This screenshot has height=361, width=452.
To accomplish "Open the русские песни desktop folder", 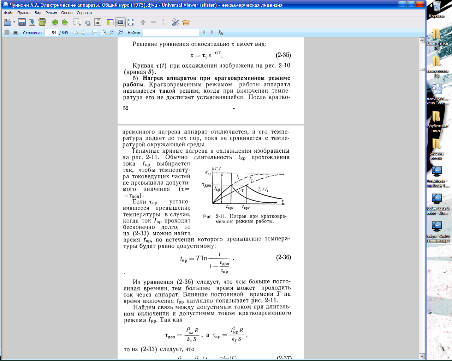I will pyautogui.click(x=437, y=149).
